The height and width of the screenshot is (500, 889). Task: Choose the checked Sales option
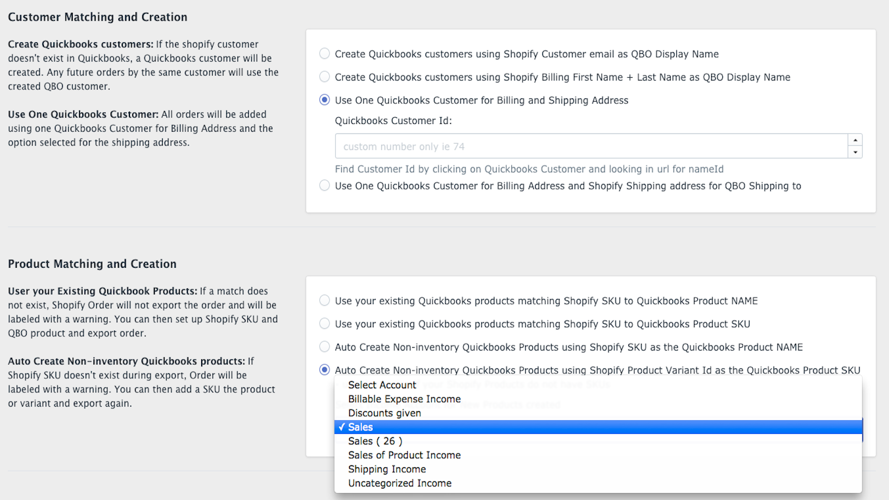[x=598, y=427]
